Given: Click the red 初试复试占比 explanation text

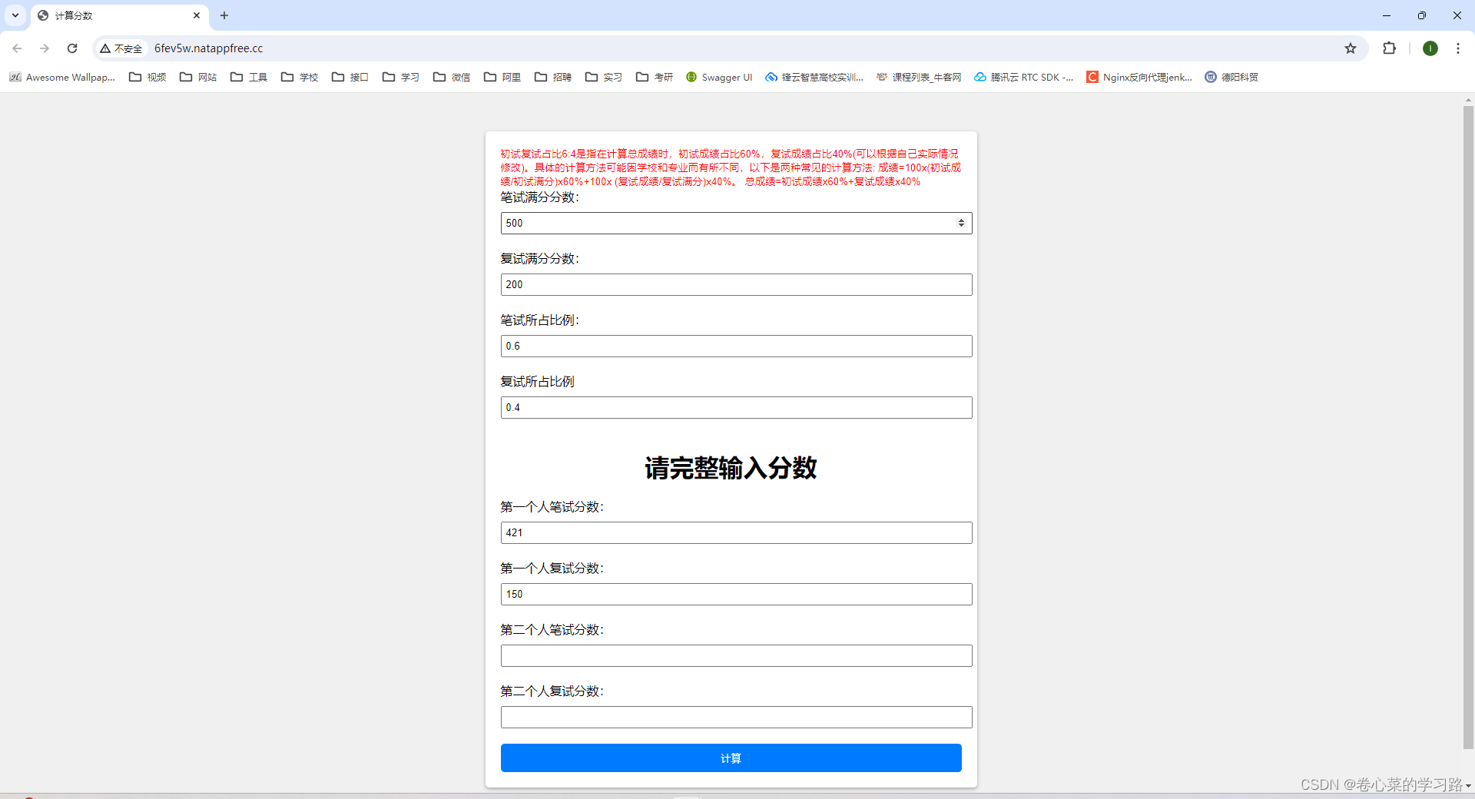Looking at the screenshot, I should pos(731,167).
